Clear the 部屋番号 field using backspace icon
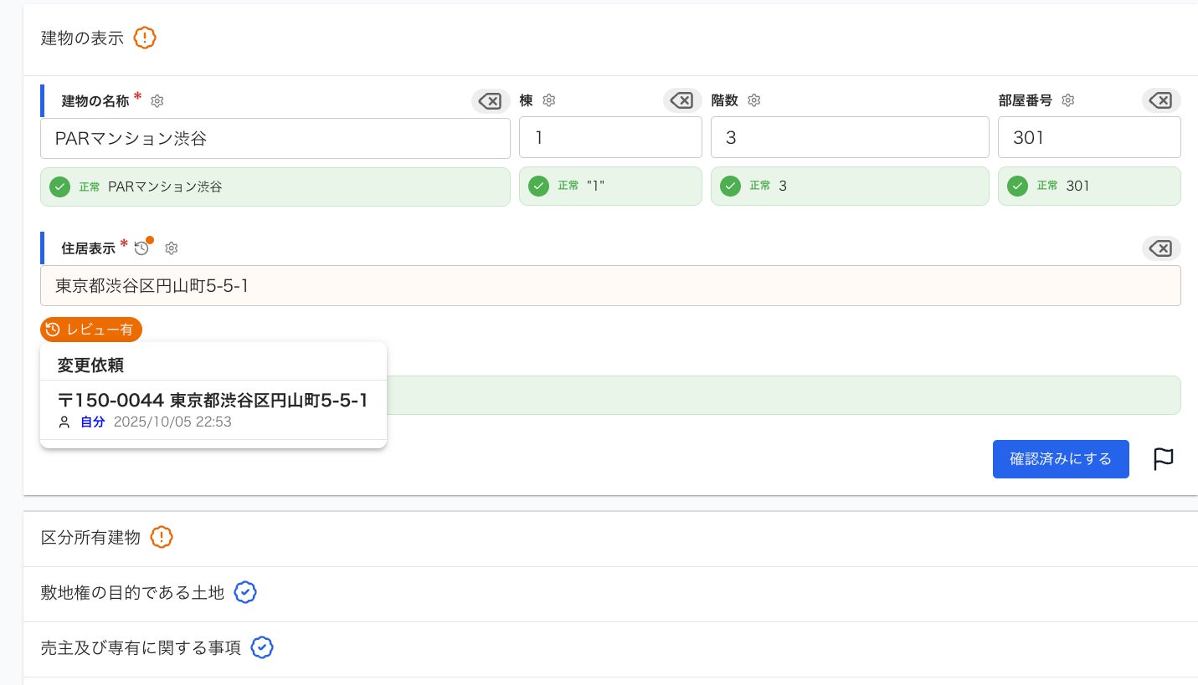The height and width of the screenshot is (685, 1198). (x=1161, y=100)
